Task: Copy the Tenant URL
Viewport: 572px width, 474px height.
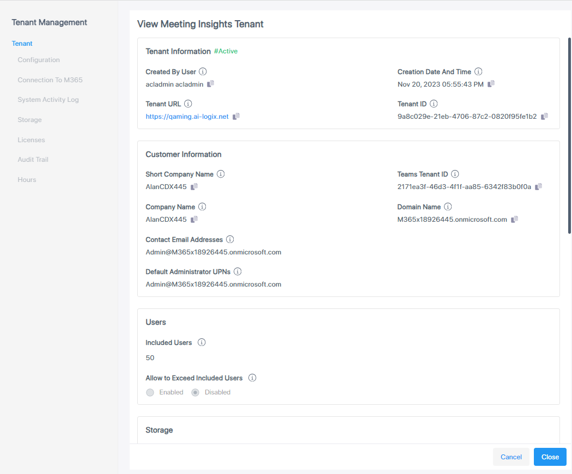Action: point(236,117)
